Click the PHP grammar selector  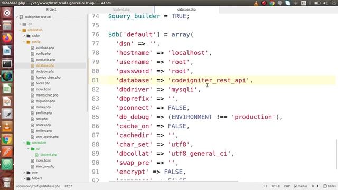click(x=287, y=186)
